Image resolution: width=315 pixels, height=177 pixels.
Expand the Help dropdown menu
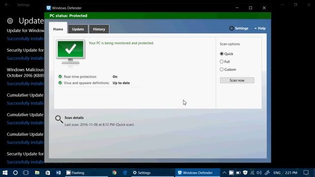[260, 29]
